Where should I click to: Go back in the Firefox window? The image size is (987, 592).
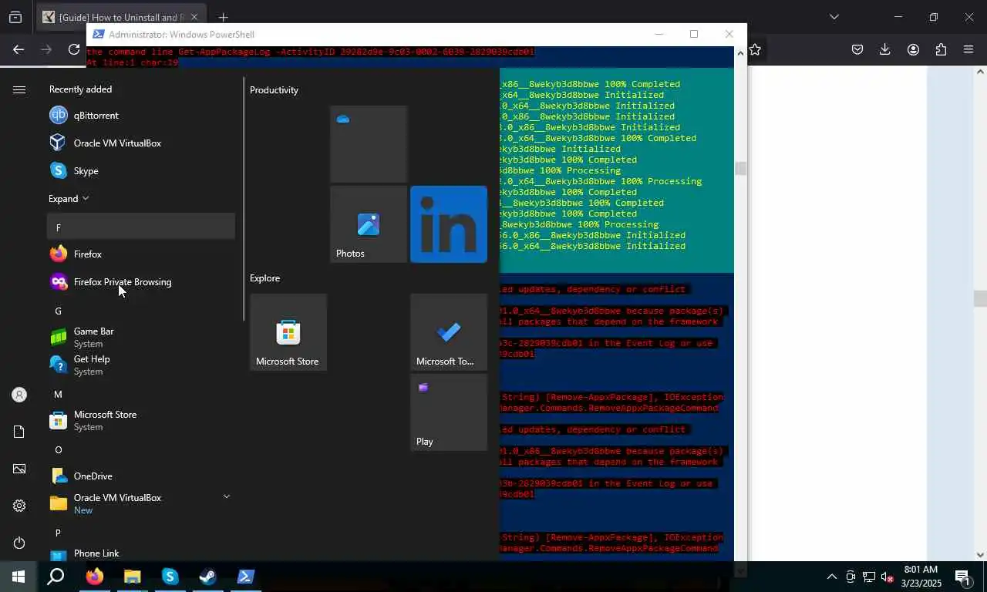pos(19,49)
